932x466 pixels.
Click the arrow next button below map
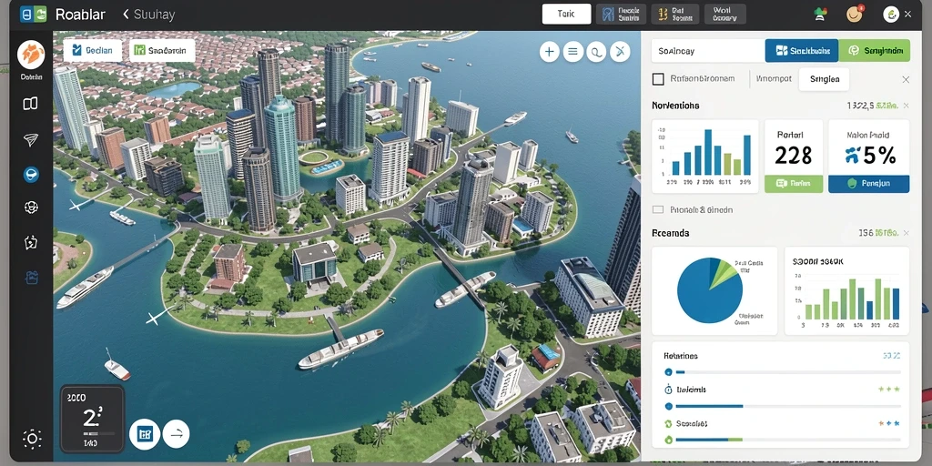[x=176, y=434]
